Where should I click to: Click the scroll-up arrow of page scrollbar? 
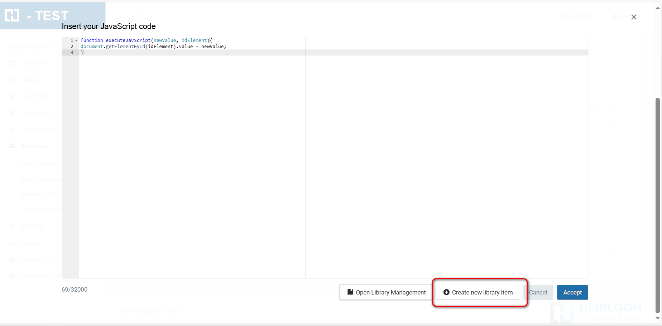[x=657, y=8]
